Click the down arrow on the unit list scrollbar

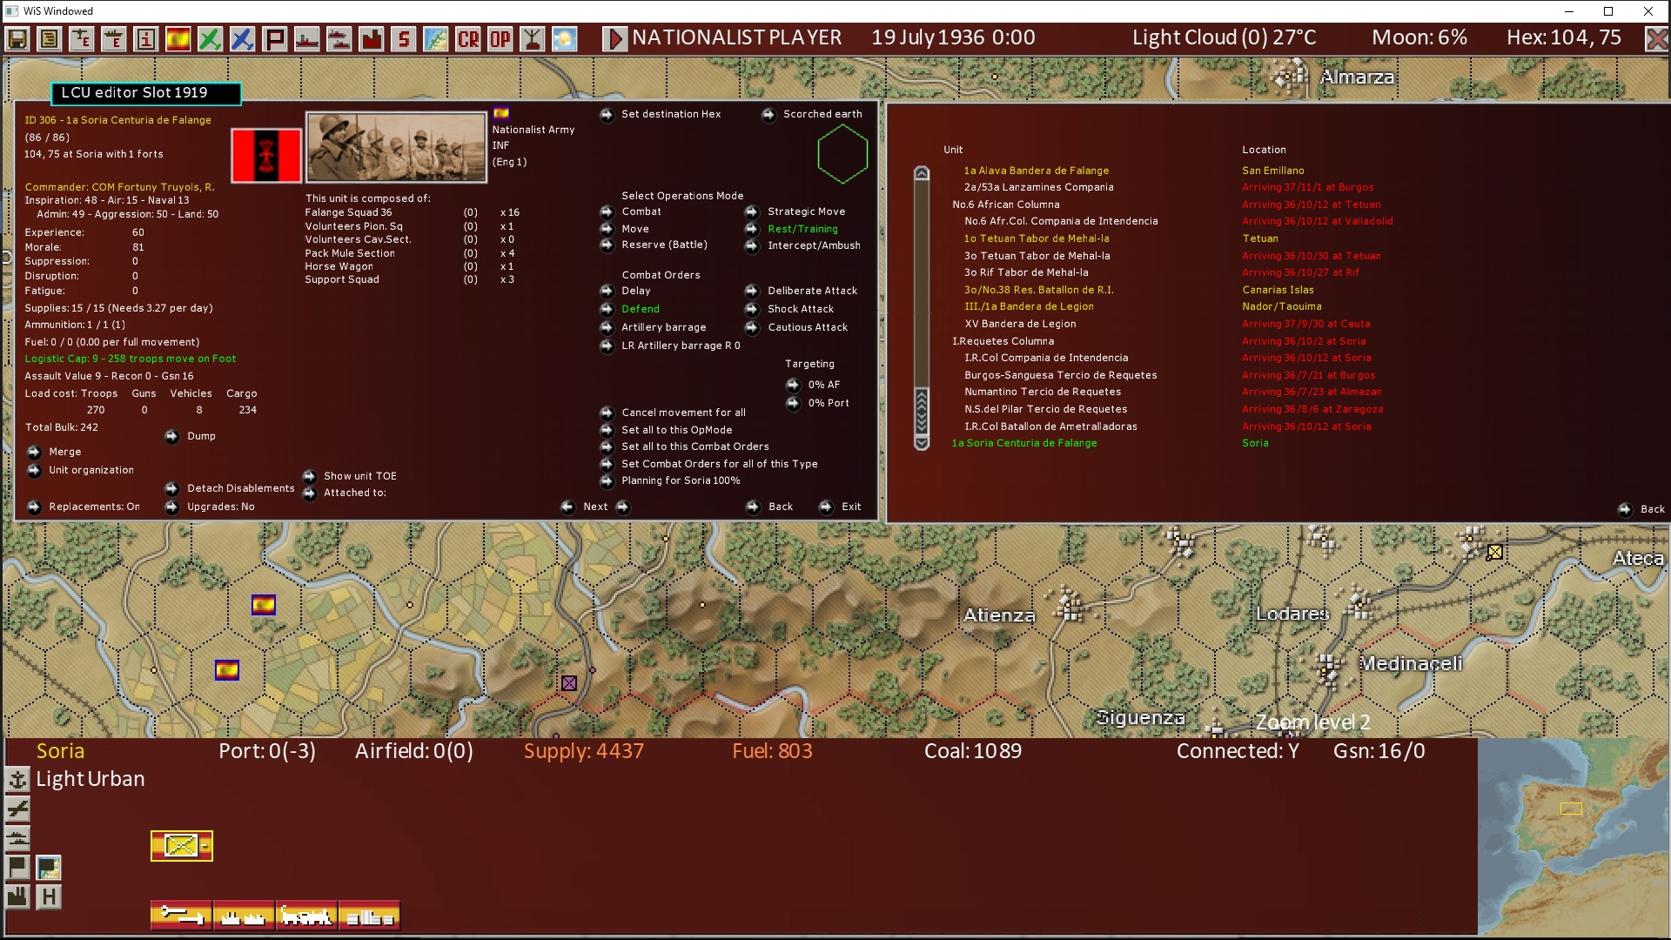[x=923, y=443]
